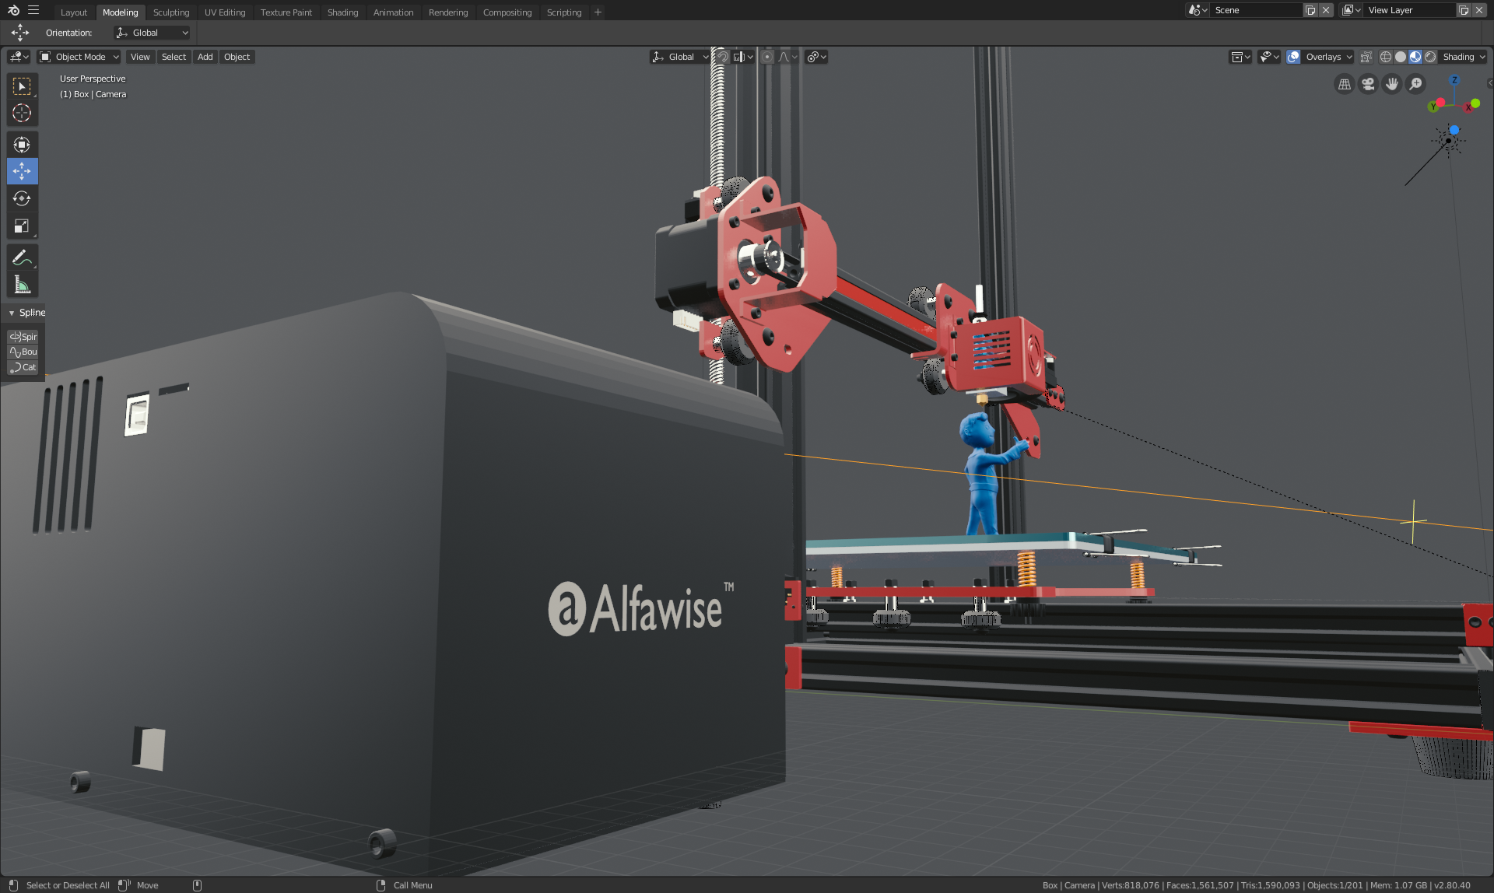
Task: Toggle perspective orthographic grid icon
Action: click(x=1344, y=84)
